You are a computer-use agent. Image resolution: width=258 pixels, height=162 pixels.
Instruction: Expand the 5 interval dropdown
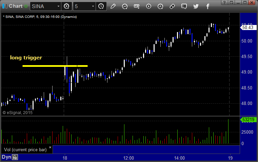[x=93, y=6]
